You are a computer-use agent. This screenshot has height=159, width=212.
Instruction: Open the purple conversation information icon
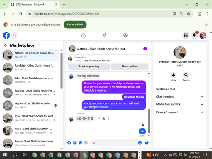click(145, 49)
